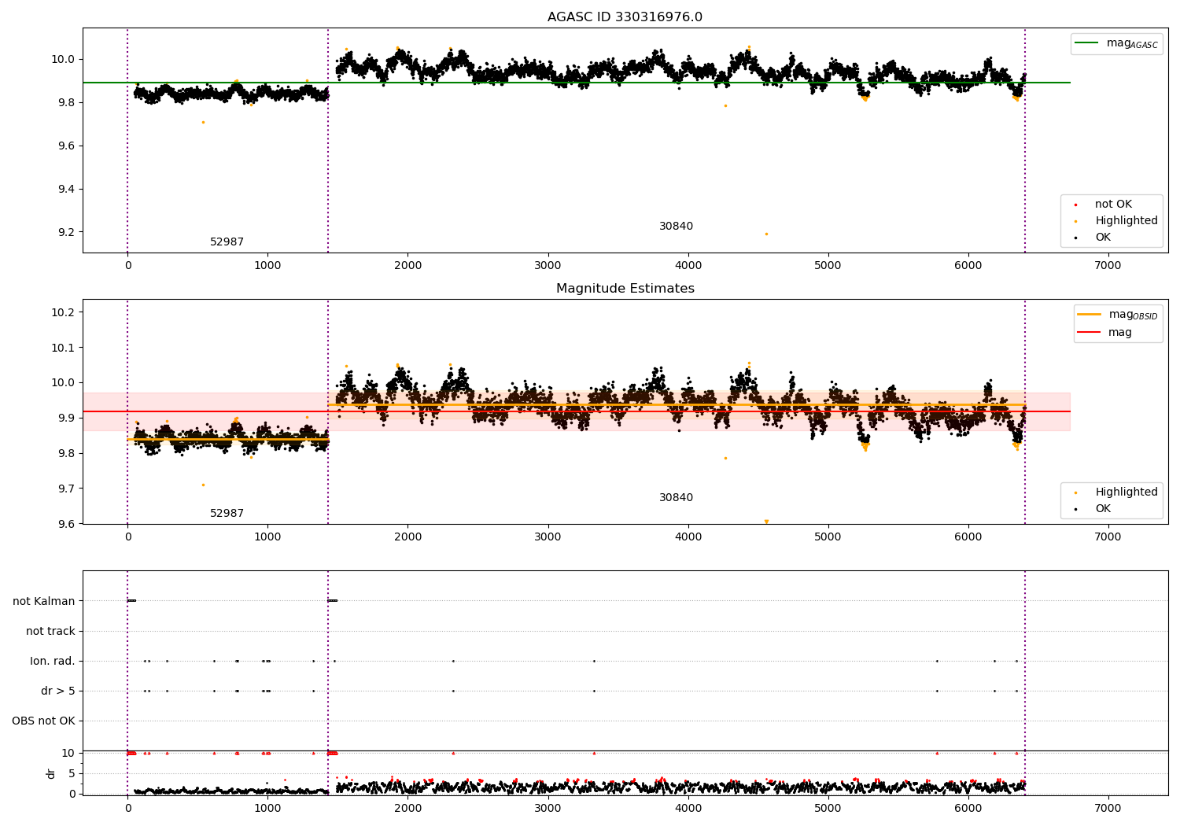Click the mag OBSID legend label
Viewport: 1180px width, 826px height.
[1133, 315]
